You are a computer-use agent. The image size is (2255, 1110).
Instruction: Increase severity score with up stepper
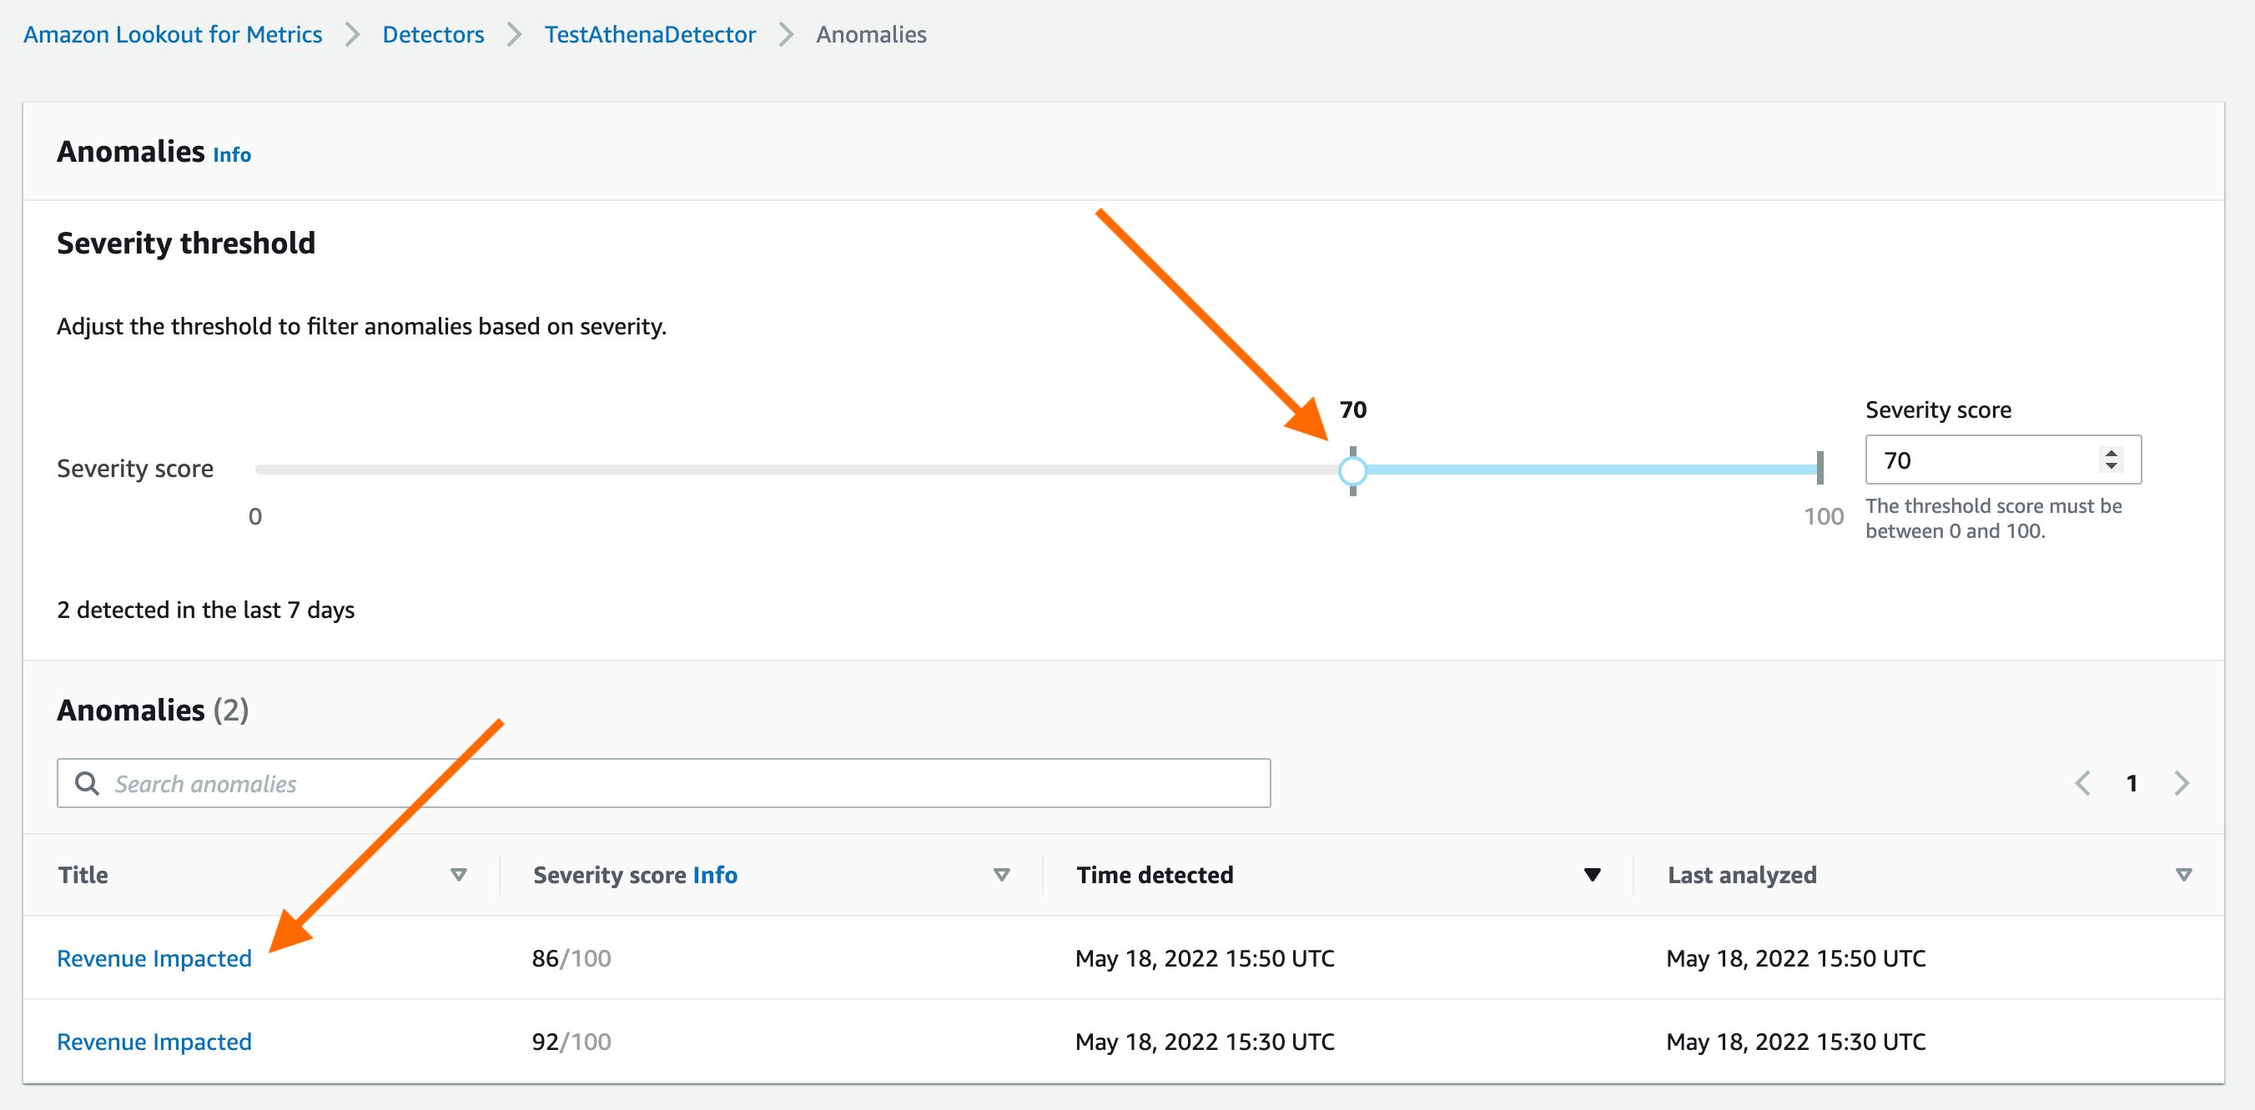pyautogui.click(x=2111, y=453)
